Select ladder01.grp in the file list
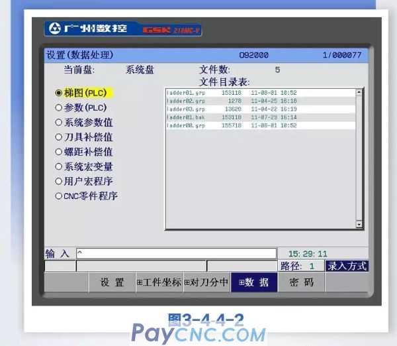397x346 pixels. (187, 93)
